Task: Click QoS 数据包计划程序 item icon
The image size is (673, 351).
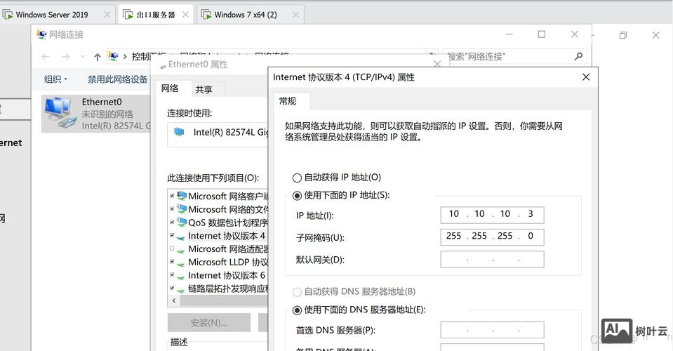Action: (182, 223)
